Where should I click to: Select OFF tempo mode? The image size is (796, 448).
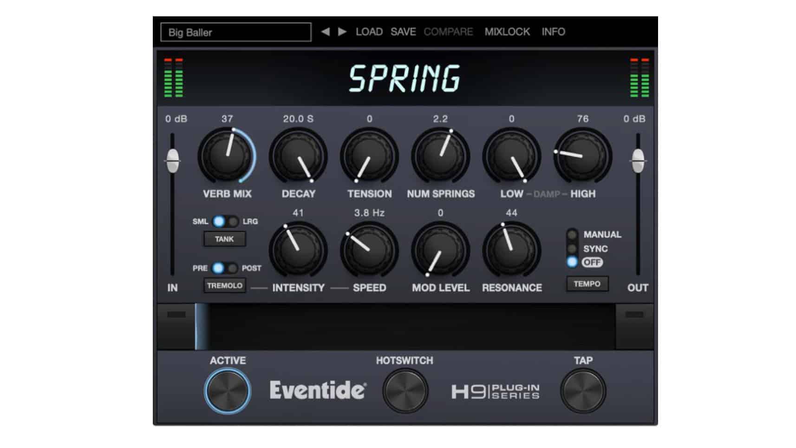pos(572,262)
